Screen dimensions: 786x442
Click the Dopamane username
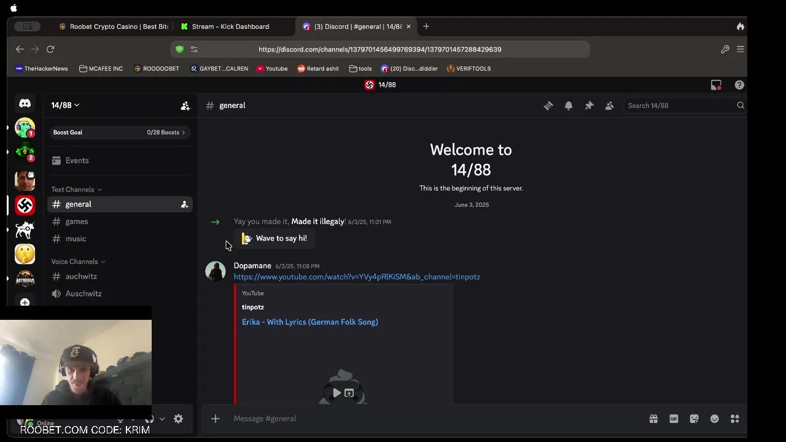point(252,266)
